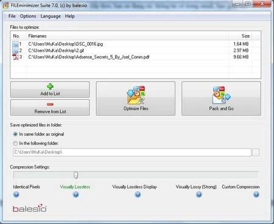Click the 9.66 MB size cell
The height and width of the screenshot is (224, 274).
[x=241, y=57]
